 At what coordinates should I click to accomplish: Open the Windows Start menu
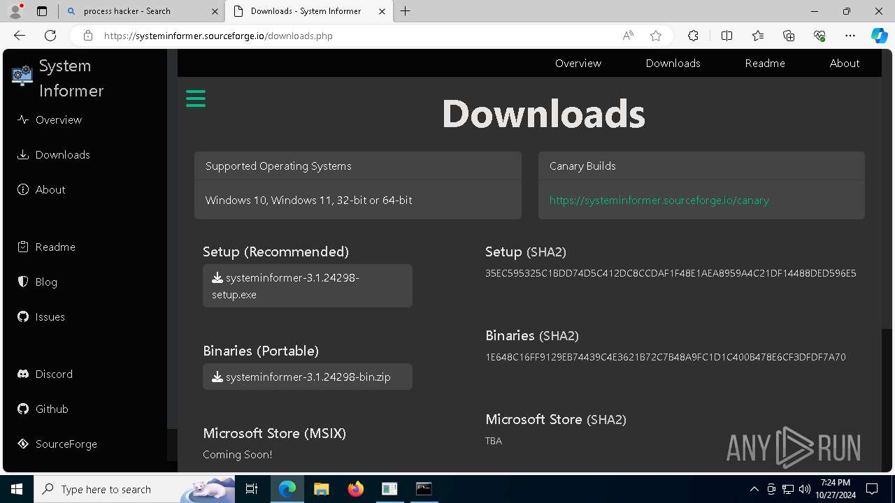point(17,489)
